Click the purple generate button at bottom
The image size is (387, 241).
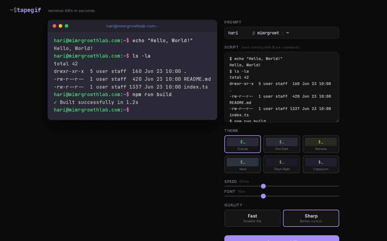[x=282, y=238]
